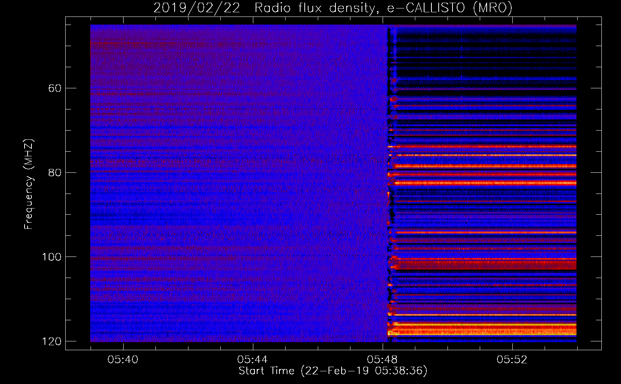
Task: Click the 'Frequency (MHZ)' y-axis label
Action: pyautogui.click(x=29, y=184)
